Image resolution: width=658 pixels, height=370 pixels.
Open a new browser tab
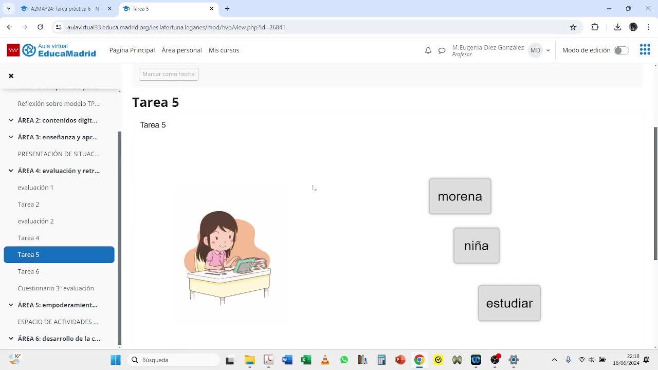(x=227, y=9)
